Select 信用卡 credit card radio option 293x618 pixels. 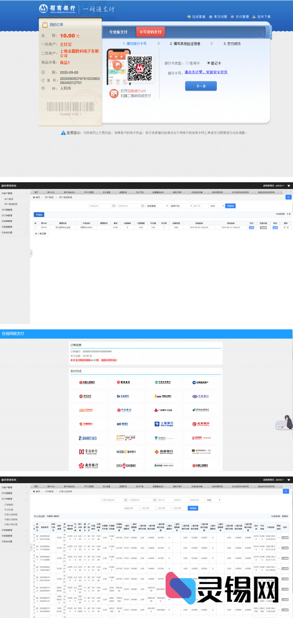(188, 63)
